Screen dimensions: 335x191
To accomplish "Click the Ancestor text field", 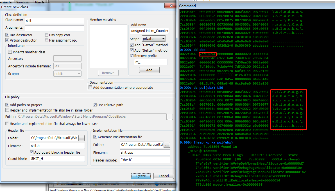I will [x=67, y=58].
